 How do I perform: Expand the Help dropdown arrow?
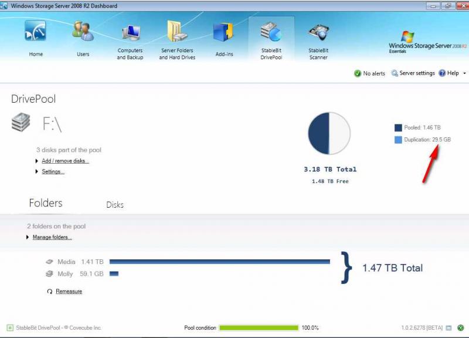pyautogui.click(x=464, y=73)
